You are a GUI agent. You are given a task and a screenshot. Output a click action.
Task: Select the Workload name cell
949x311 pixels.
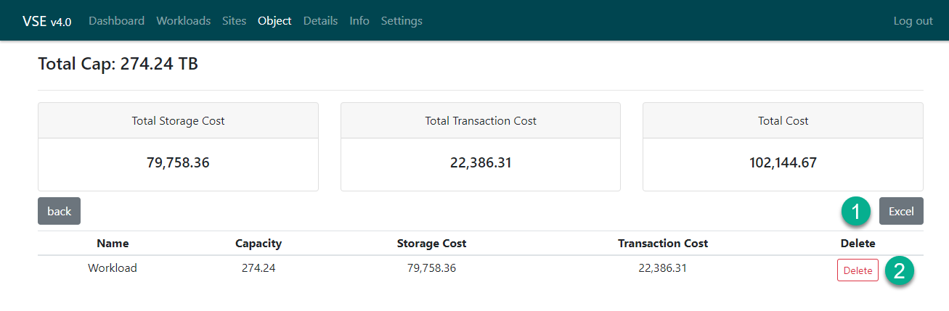(113, 268)
